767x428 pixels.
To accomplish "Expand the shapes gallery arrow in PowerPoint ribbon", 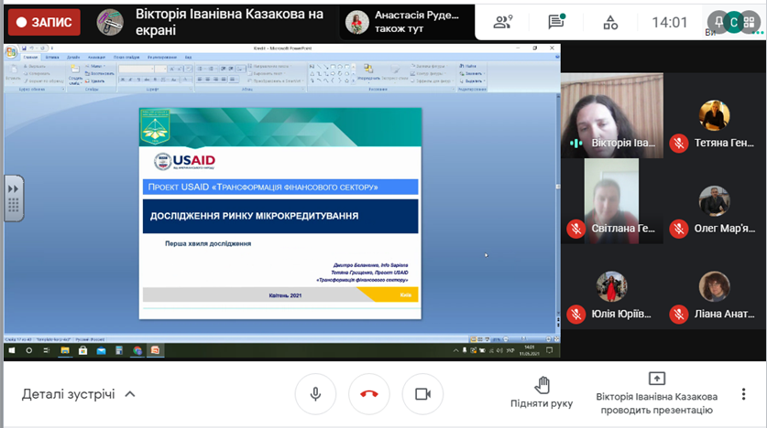I will point(354,80).
